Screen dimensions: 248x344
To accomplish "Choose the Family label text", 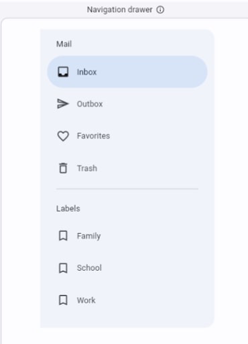I will tap(88, 236).
